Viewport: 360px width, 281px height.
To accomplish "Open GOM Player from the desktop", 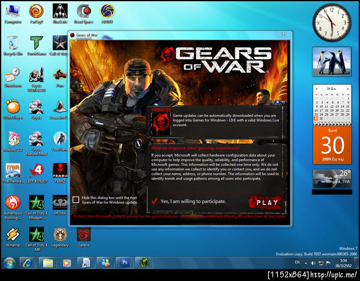I will click(13, 109).
